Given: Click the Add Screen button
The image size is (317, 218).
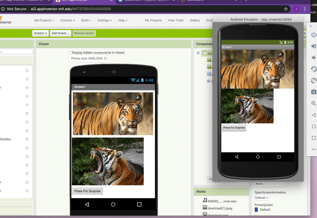Looking at the screenshot, I should pos(61,33).
